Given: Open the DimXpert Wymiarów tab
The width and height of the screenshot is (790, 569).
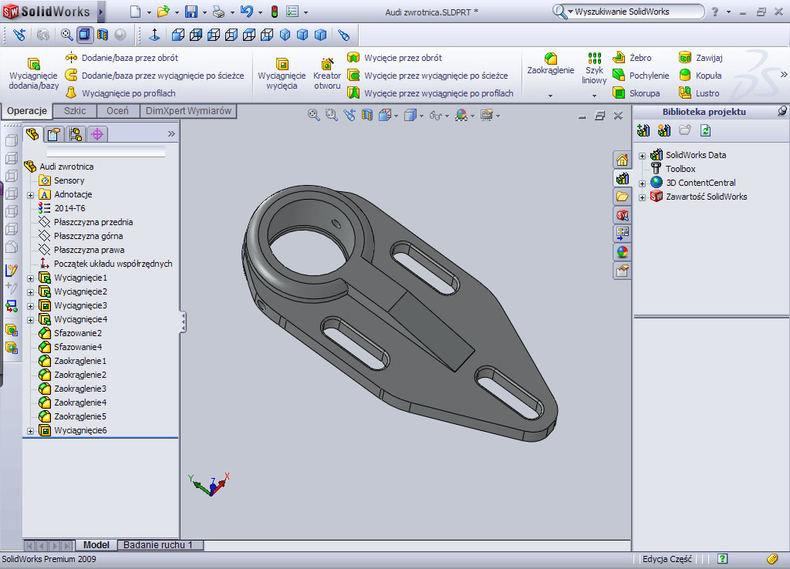Looking at the screenshot, I should (x=188, y=111).
